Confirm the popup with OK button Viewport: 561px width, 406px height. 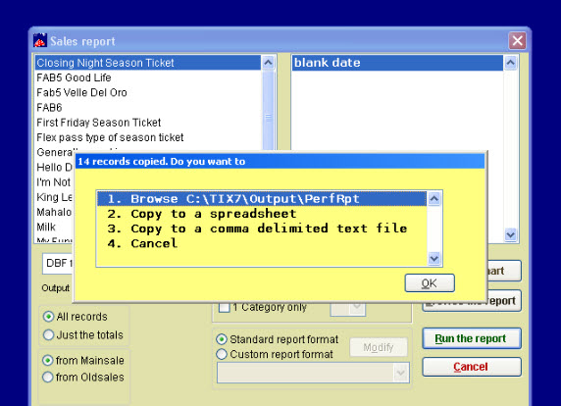(x=430, y=283)
